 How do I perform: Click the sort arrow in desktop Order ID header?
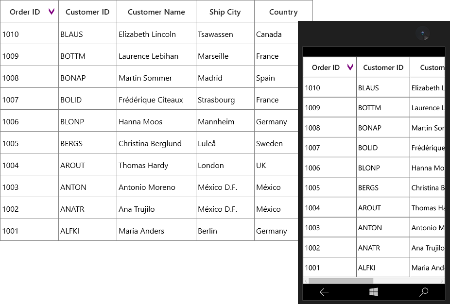pyautogui.click(x=52, y=12)
